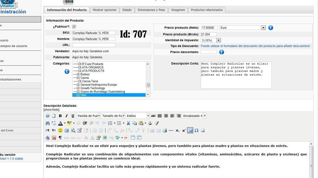Select General Hydroponics Europe category
The height and width of the screenshot is (178, 318).
[109, 85]
